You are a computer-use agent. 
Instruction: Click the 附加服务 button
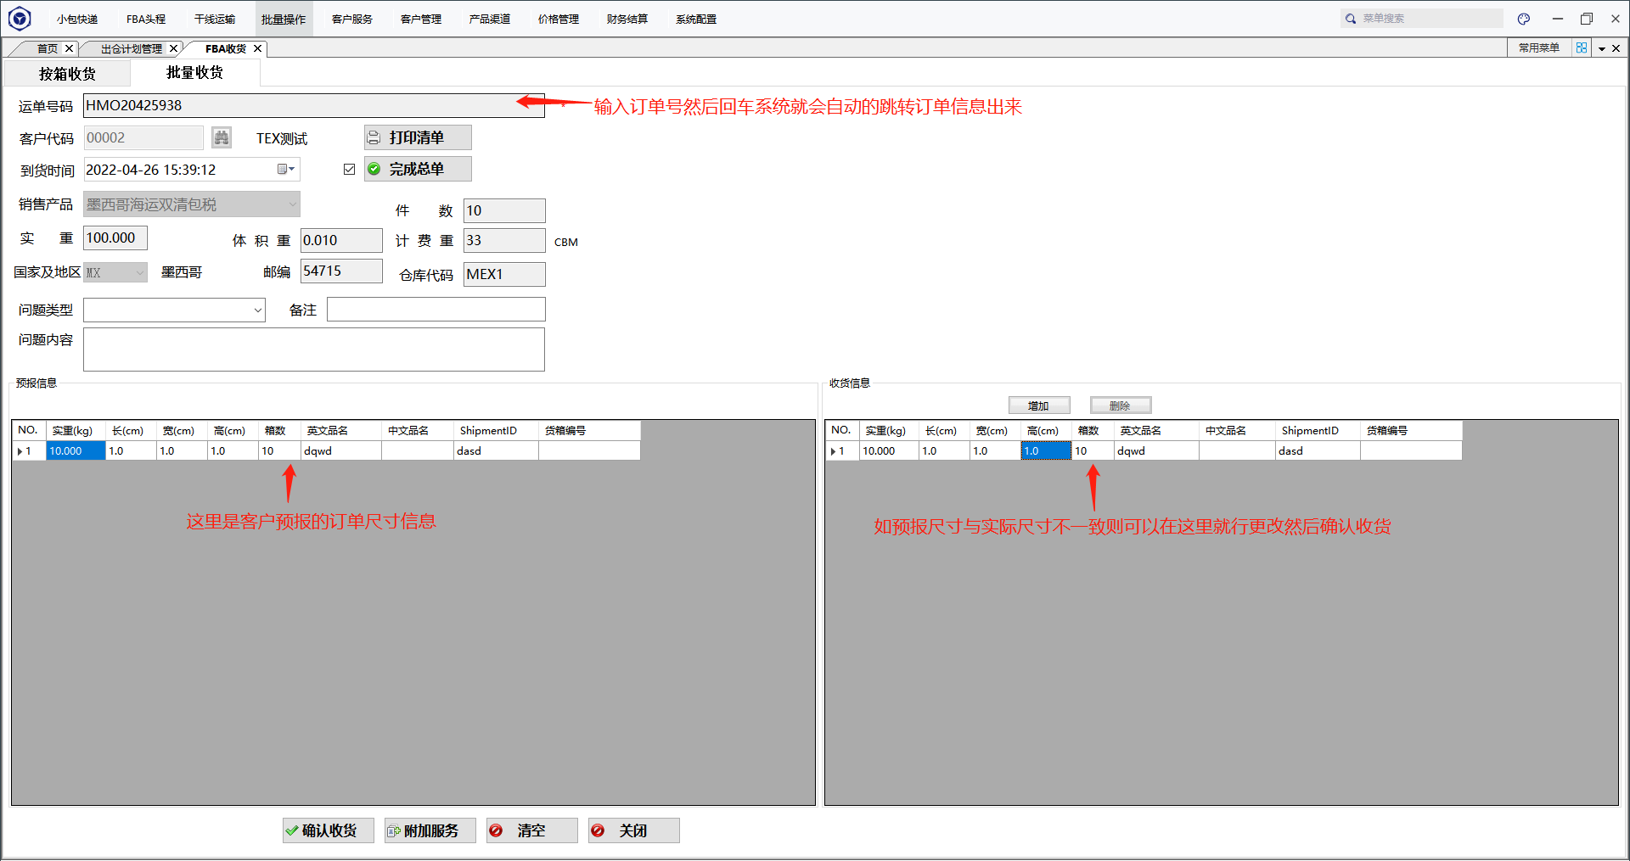(430, 830)
